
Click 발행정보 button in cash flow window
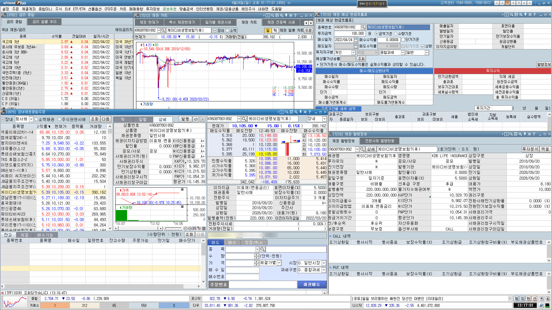tap(544, 64)
